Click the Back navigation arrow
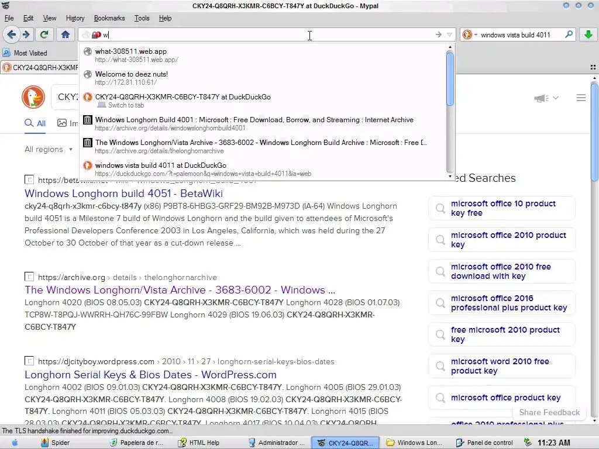The image size is (599, 449). tap(12, 34)
